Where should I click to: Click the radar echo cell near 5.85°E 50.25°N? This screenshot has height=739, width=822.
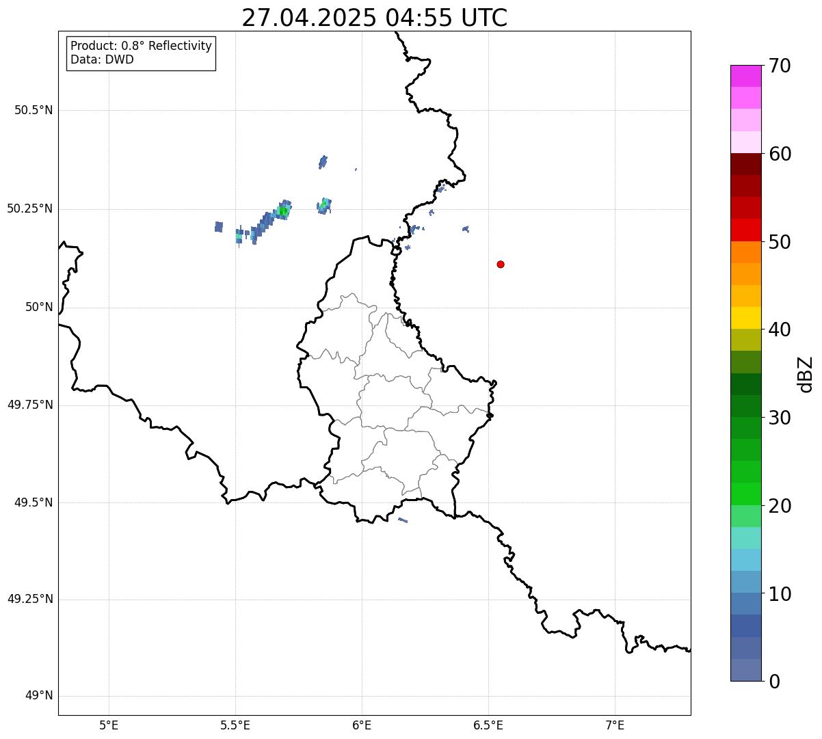324,205
